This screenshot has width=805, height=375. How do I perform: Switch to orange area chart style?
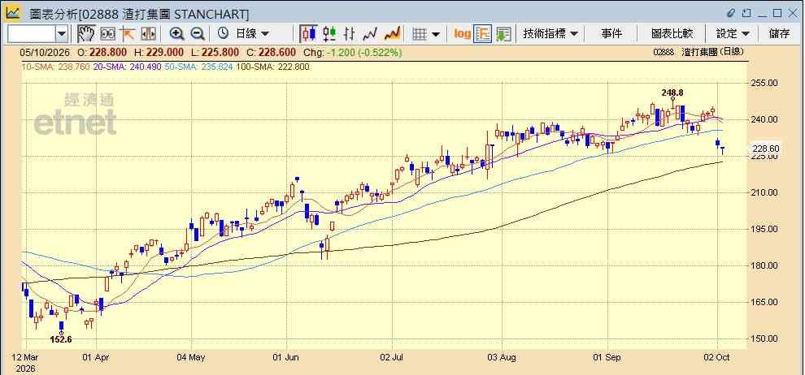pos(392,34)
